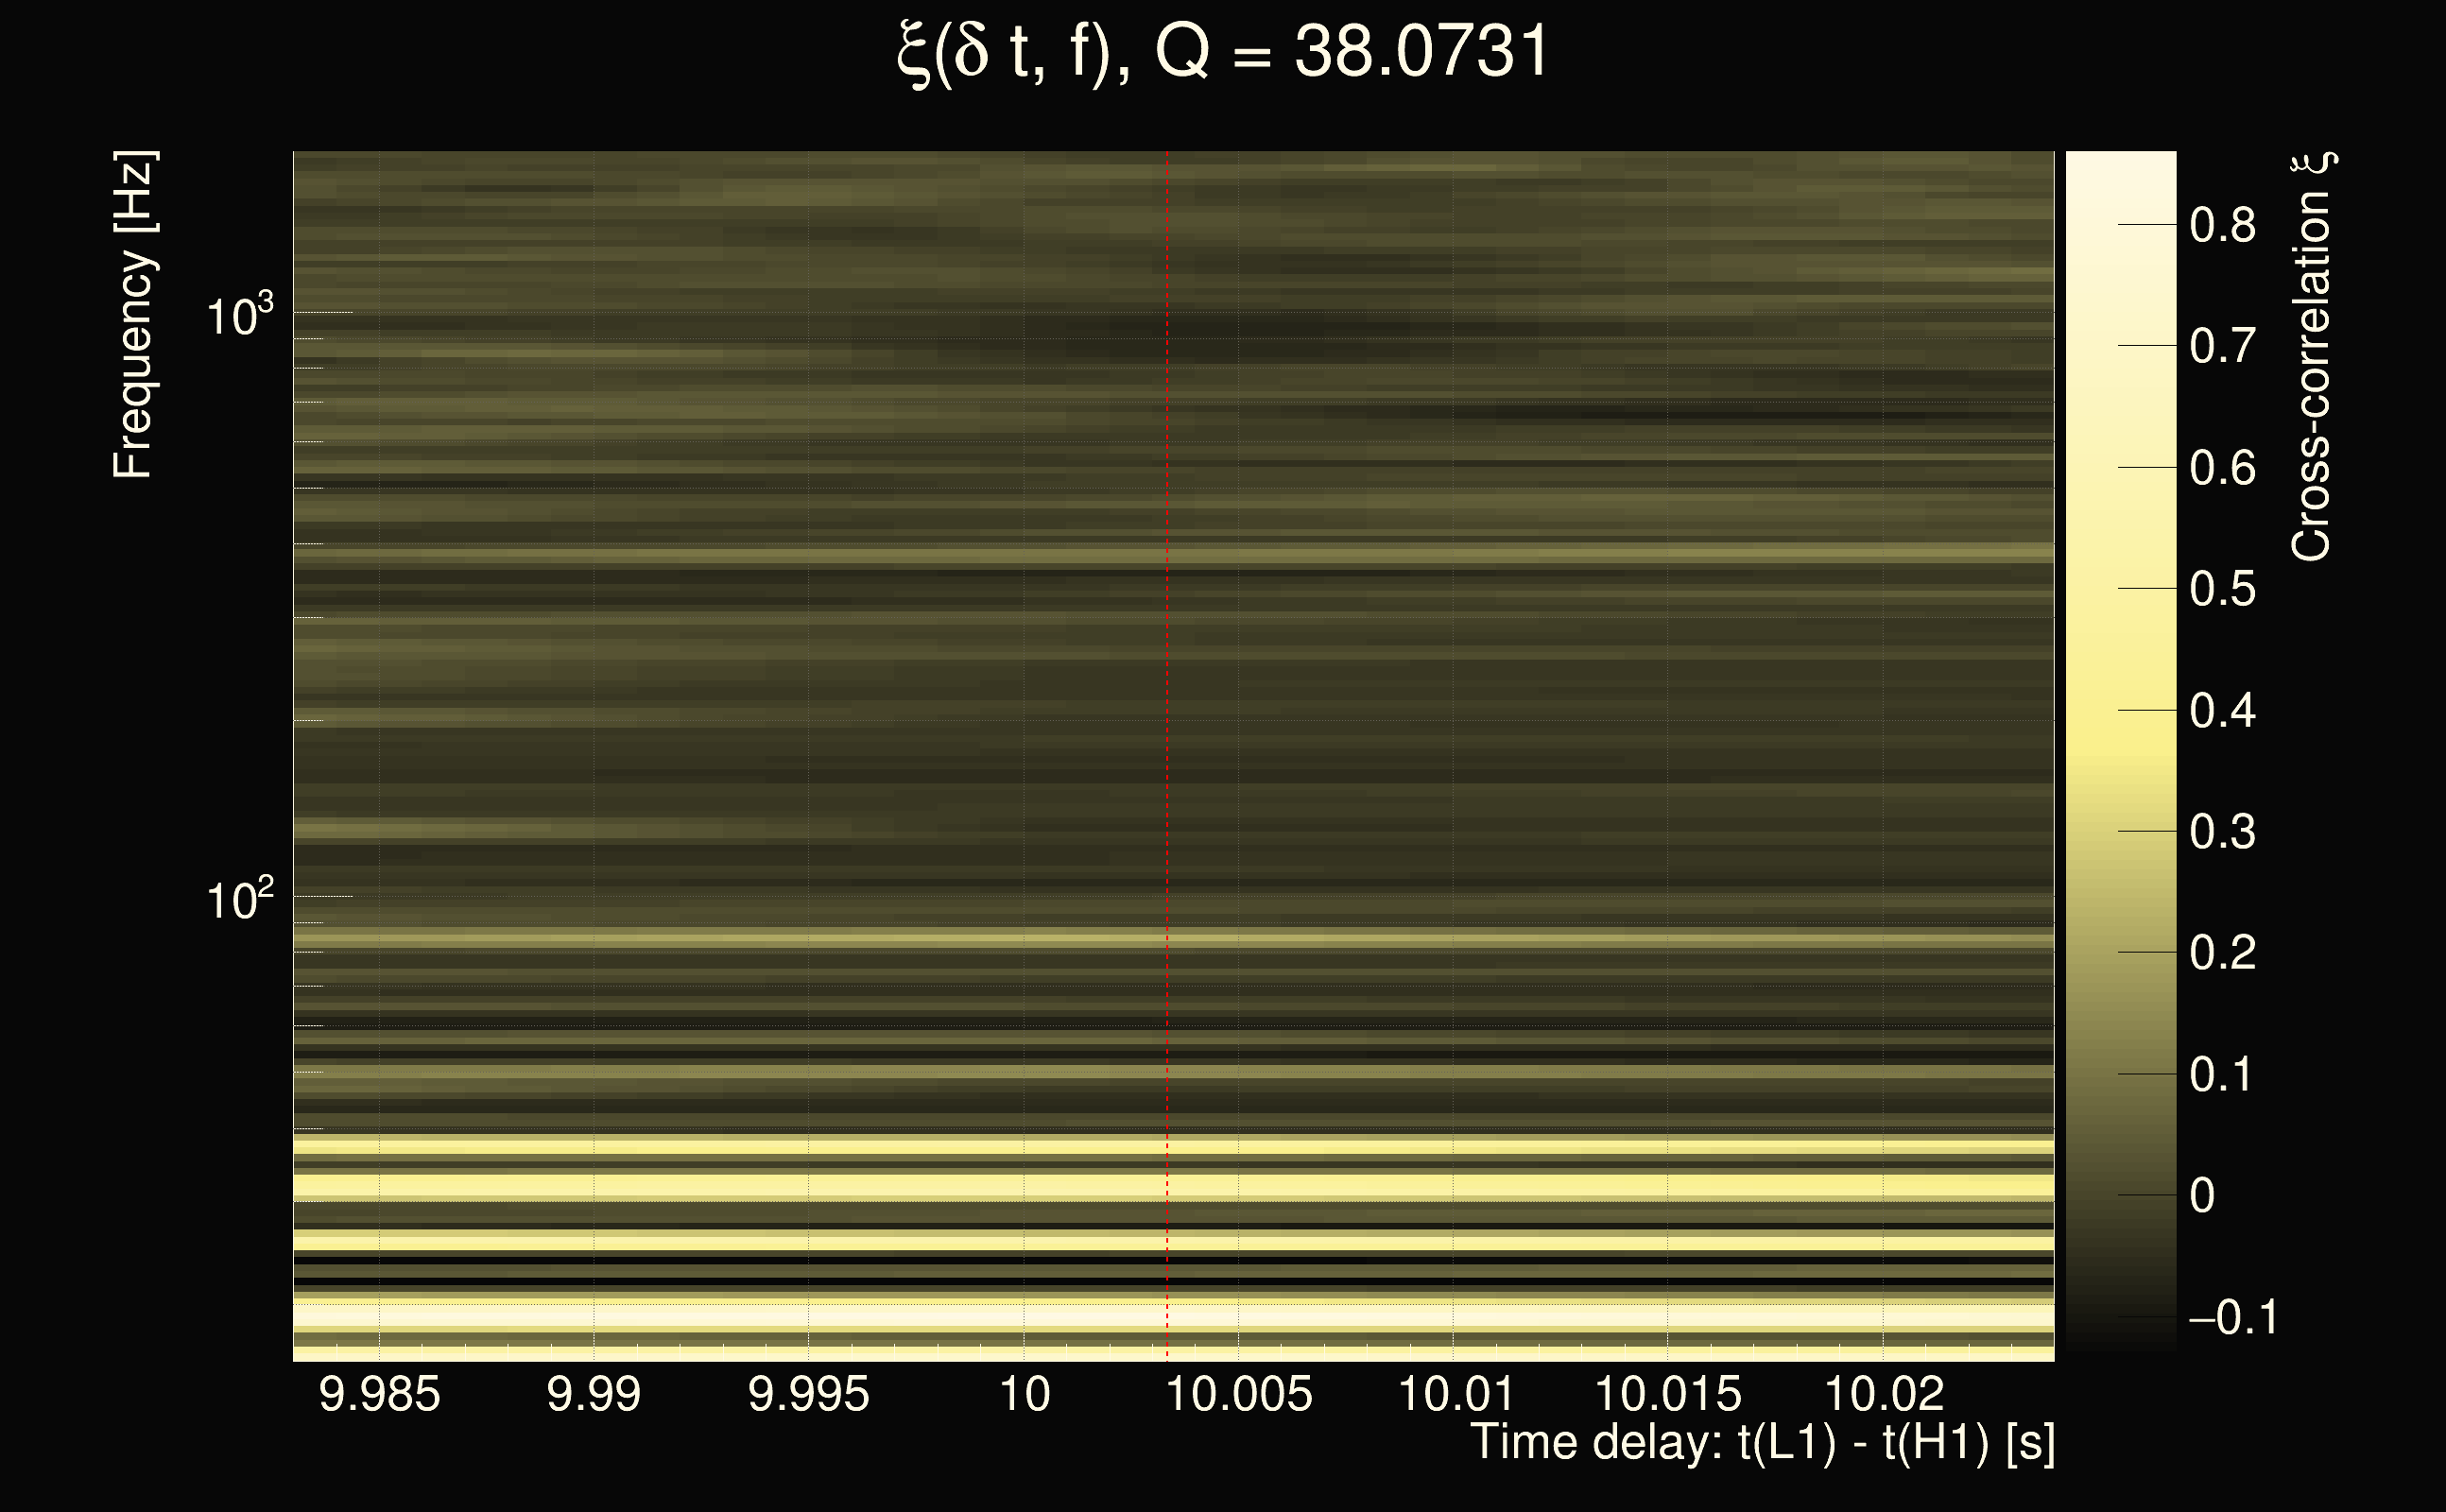2446x1512 pixels.
Task: Click the 10.005 x-axis tick label
Action: (1239, 1394)
